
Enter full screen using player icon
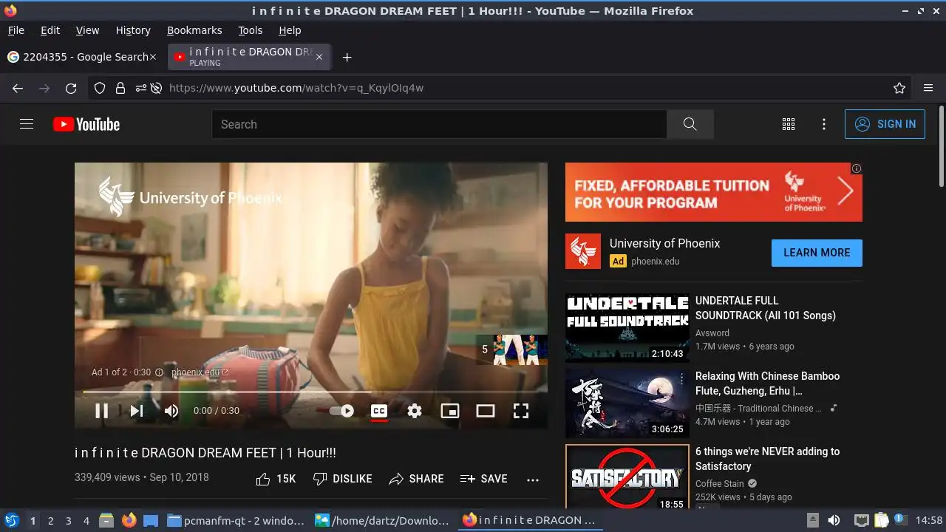point(521,411)
